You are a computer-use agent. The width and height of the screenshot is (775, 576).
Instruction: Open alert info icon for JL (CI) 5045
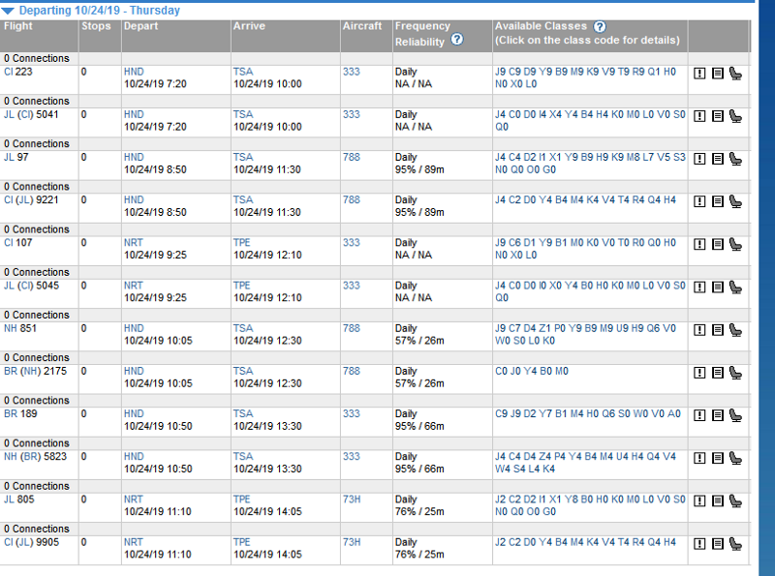pyautogui.click(x=699, y=287)
